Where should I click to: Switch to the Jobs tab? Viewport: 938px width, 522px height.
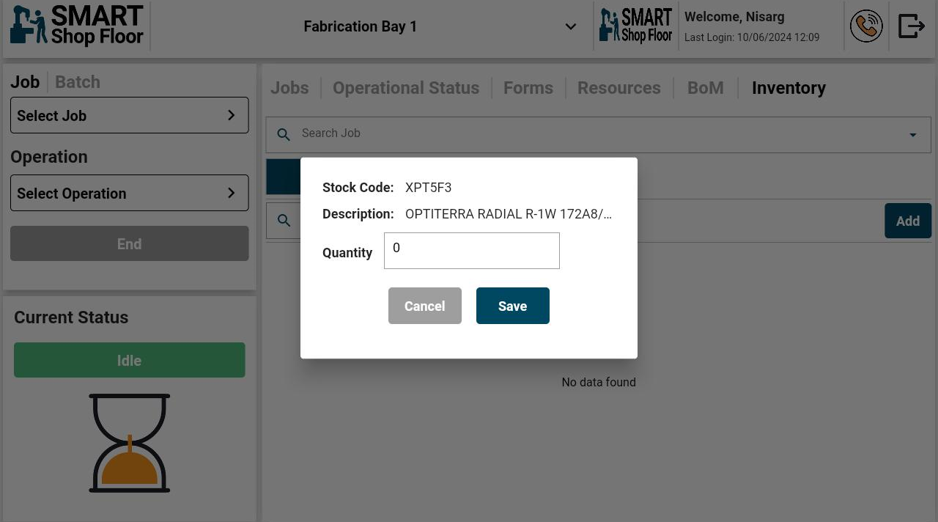point(289,88)
